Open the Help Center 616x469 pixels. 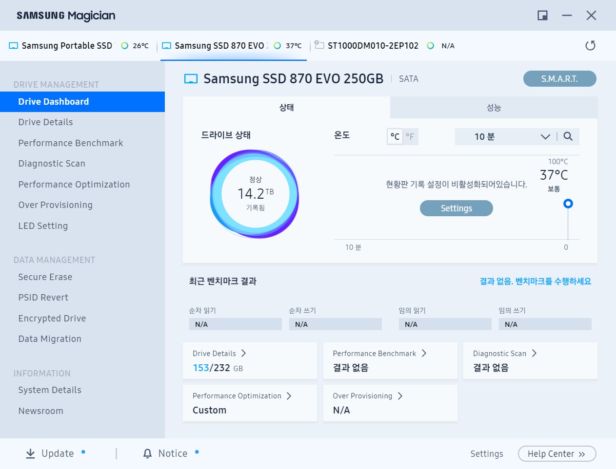(556, 453)
